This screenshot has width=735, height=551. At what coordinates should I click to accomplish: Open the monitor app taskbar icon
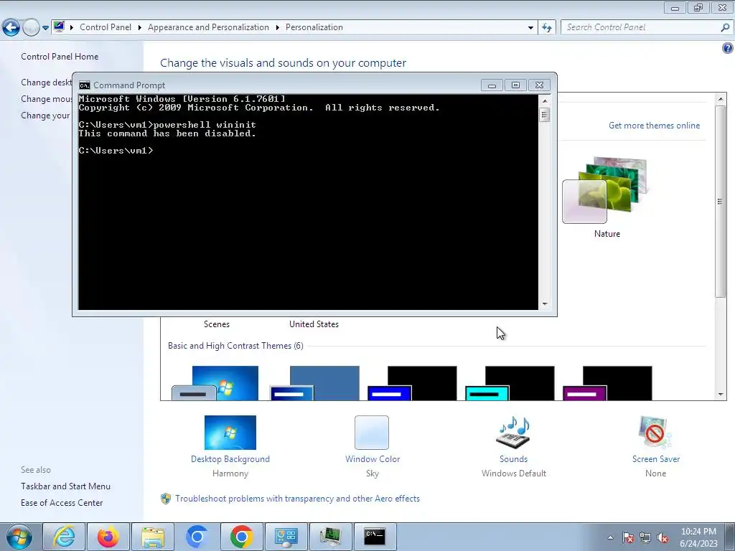330,537
